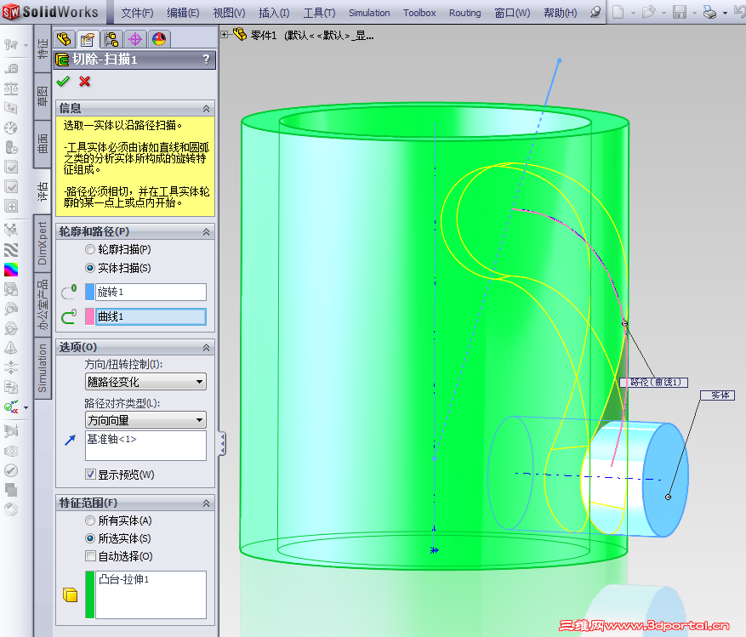Click the Symmetry Check icon with converging arrows
Viewport: 746px width, 637px height.
click(x=11, y=367)
